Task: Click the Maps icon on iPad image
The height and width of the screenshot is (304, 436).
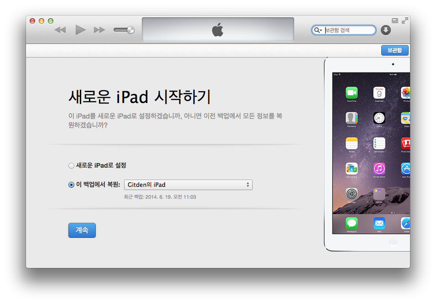Action: (405, 118)
